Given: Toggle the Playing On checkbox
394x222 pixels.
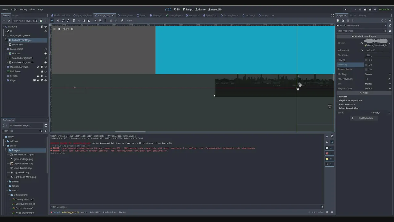Looking at the screenshot, I should 366,60.
